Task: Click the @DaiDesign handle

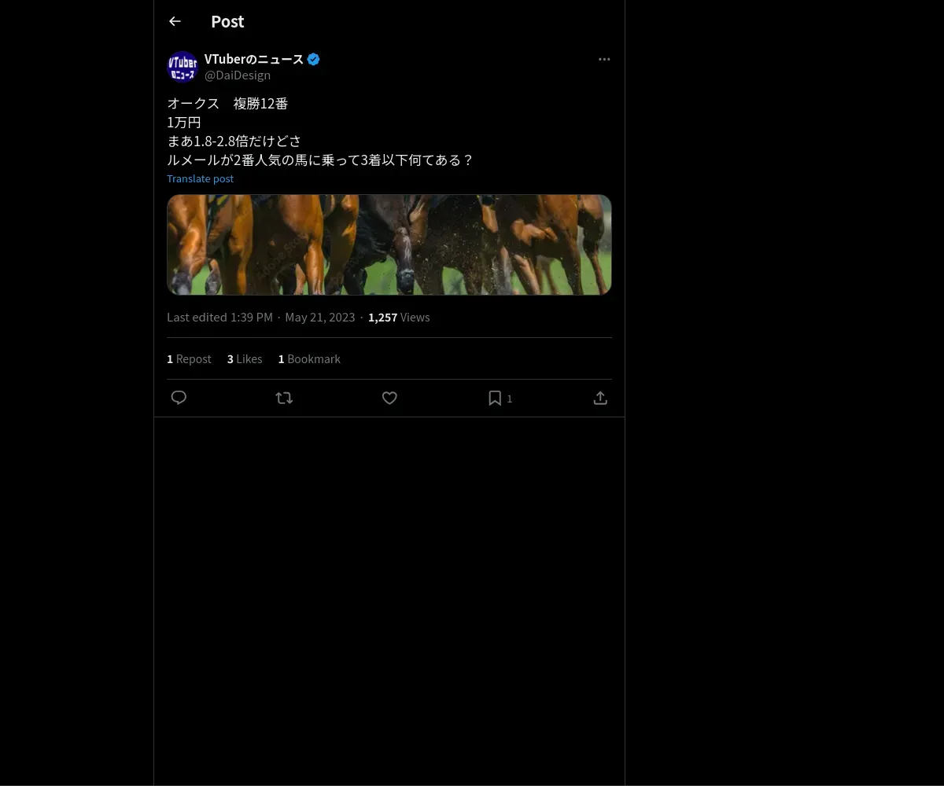Action: point(238,75)
